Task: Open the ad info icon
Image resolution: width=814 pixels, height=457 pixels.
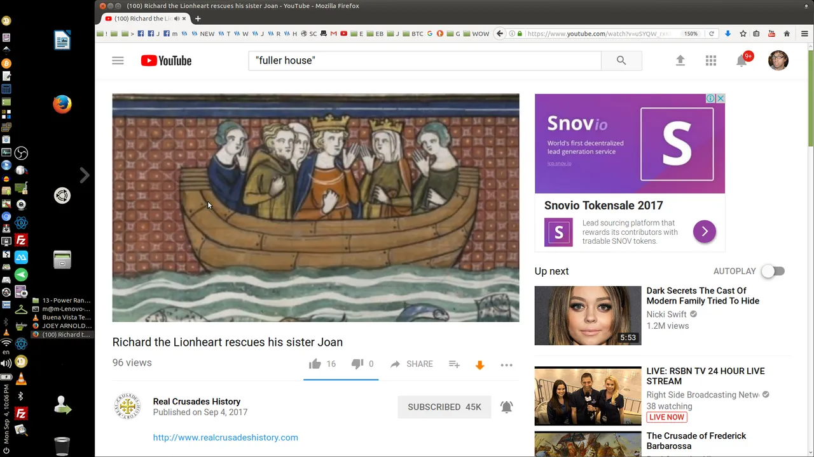Action: (711, 98)
